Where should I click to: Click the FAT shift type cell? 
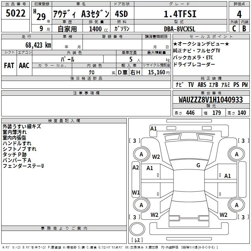pyautogui.click(x=9, y=66)
